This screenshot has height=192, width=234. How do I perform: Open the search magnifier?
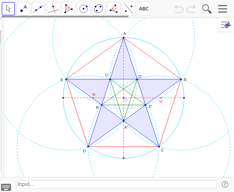point(207,9)
